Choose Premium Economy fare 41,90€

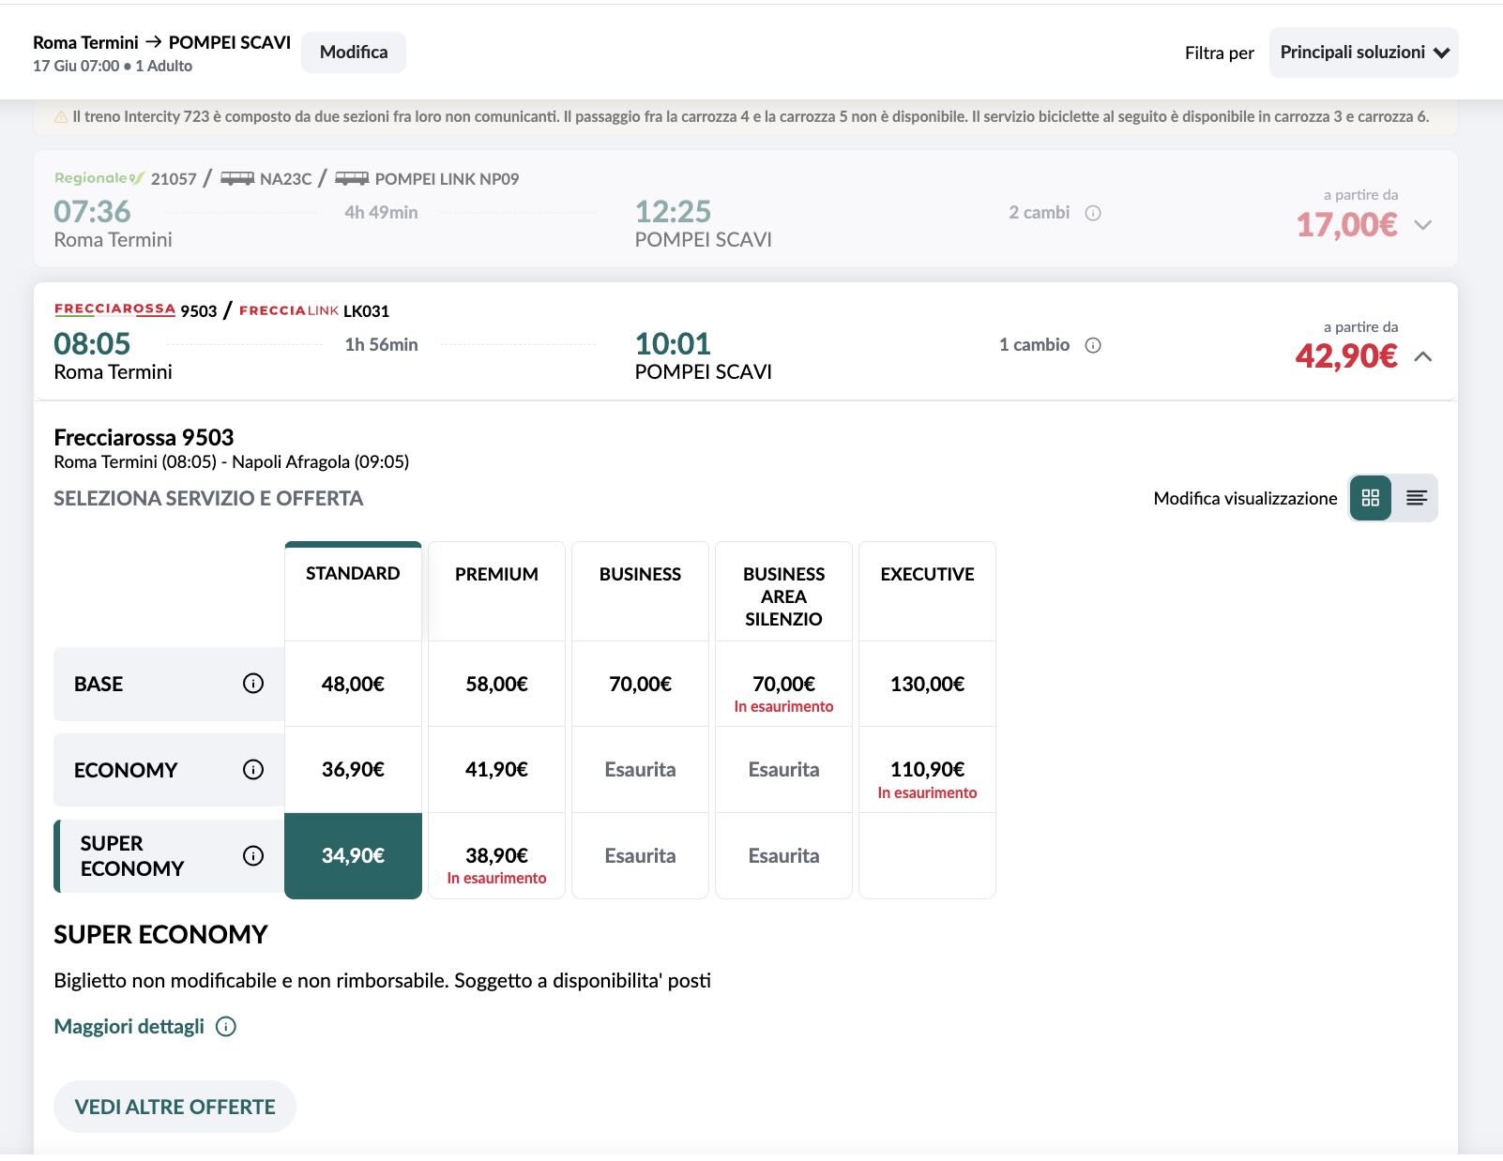(496, 770)
